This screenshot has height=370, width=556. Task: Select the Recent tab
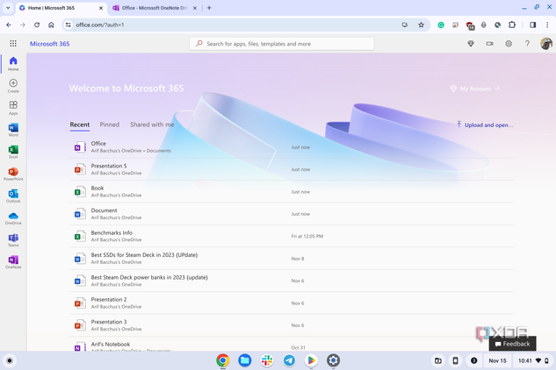pyautogui.click(x=79, y=125)
